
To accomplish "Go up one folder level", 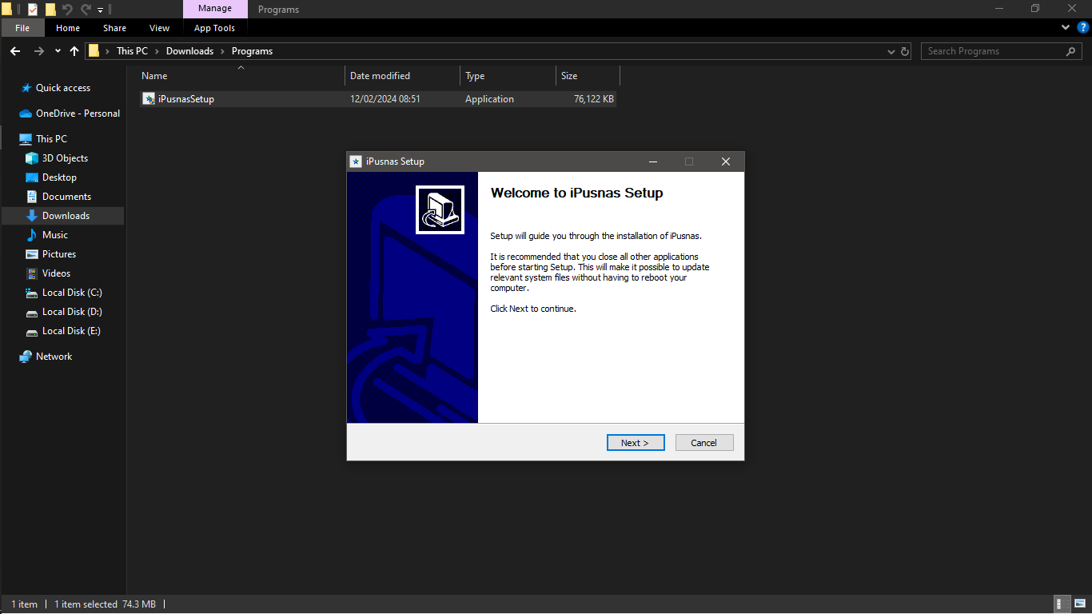I will click(74, 51).
